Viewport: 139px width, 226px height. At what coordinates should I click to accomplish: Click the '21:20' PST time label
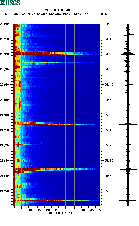tap(5, 145)
